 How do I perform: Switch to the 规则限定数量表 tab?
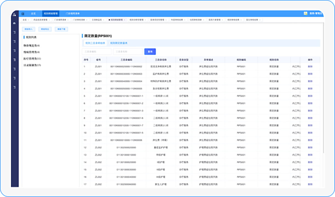click(x=119, y=43)
